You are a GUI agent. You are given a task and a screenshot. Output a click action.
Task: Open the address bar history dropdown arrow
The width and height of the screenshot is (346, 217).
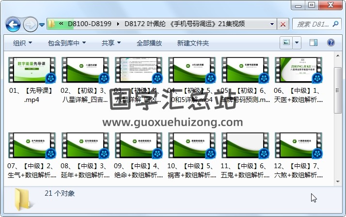coord(270,24)
